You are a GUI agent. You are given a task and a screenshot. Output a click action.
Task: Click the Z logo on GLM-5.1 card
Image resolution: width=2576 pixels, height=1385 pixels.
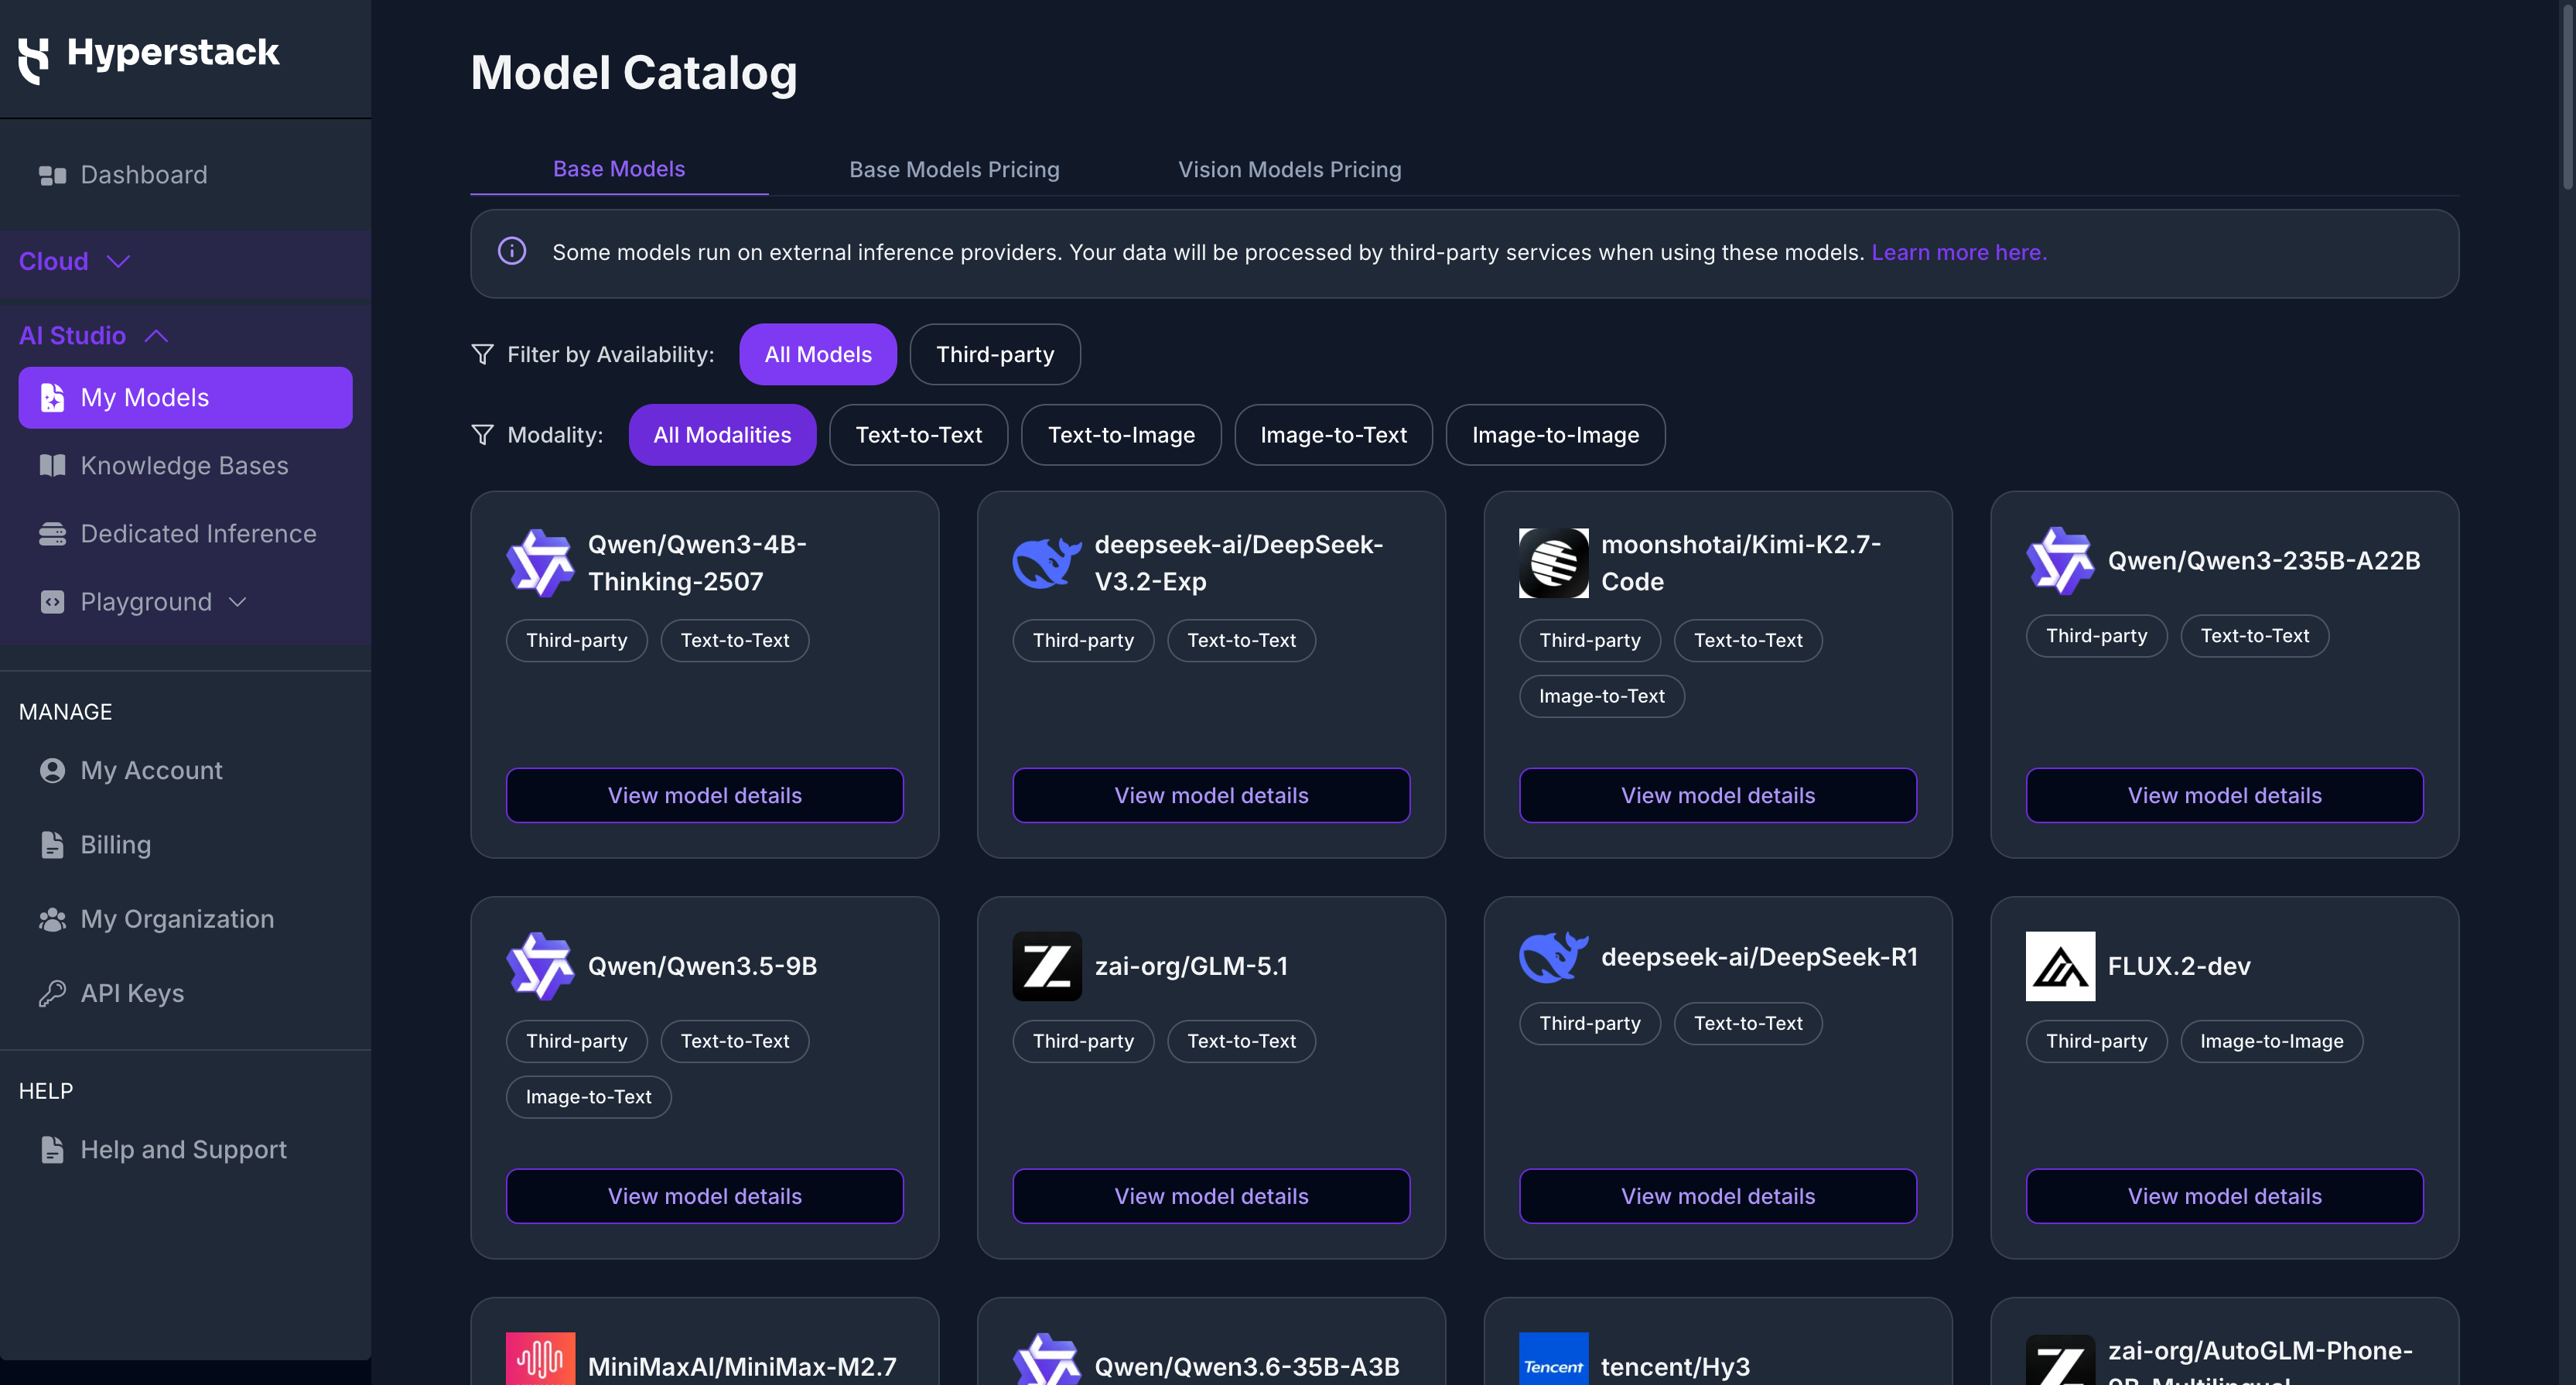tap(1047, 966)
